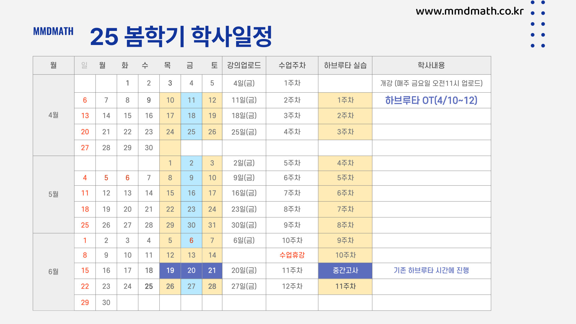Select the 4월 month cell
This screenshot has width=576, height=324.
coord(53,115)
